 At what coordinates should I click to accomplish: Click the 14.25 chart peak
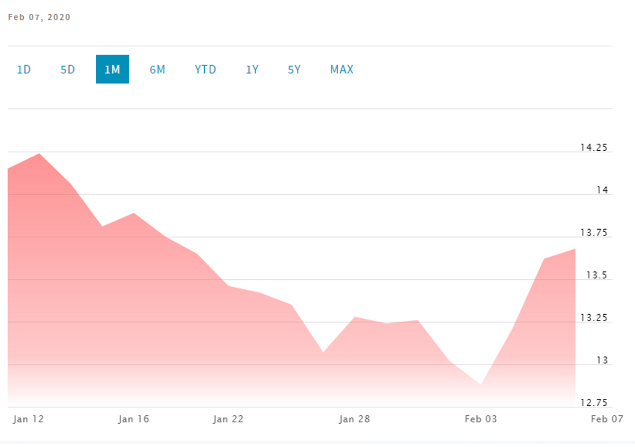click(39, 154)
